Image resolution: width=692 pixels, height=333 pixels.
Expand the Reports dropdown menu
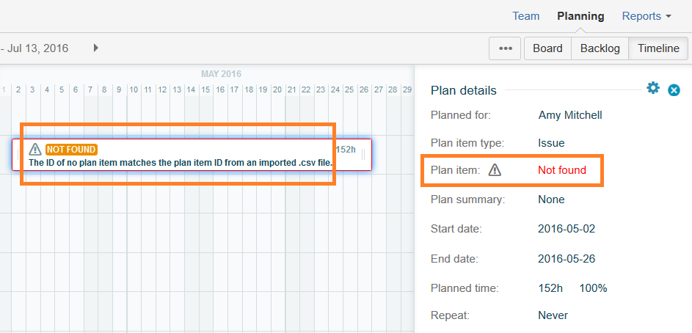pos(647,16)
